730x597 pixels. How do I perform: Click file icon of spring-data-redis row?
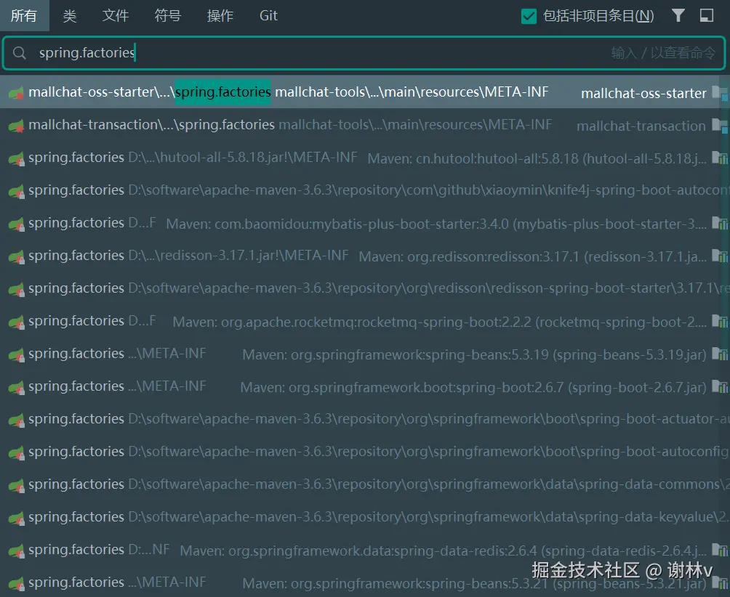click(x=16, y=551)
